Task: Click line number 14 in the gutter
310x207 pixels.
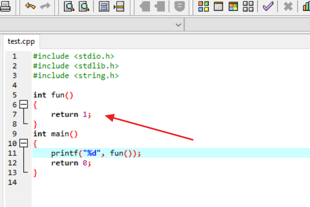Action: 12,182
